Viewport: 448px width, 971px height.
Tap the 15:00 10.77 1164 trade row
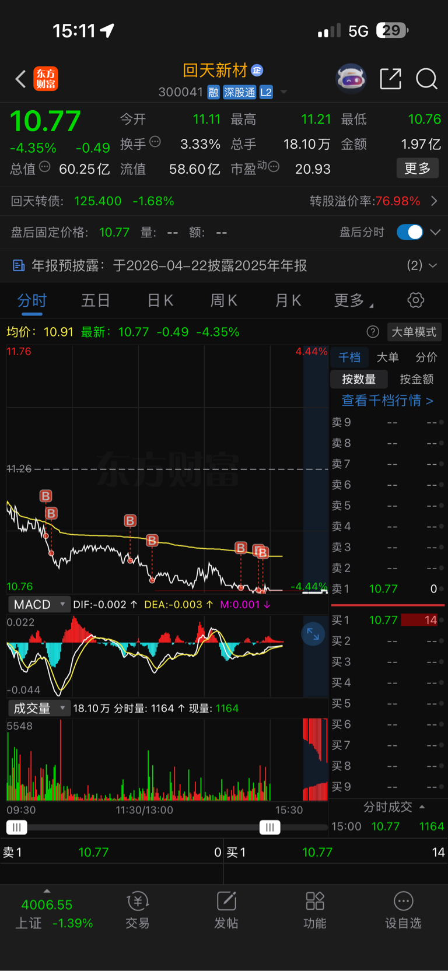[387, 826]
